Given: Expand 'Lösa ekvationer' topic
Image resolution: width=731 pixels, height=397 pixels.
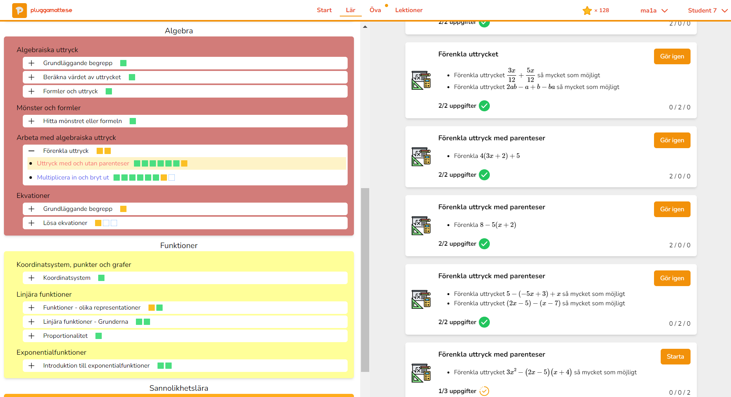Looking at the screenshot, I should coord(32,223).
